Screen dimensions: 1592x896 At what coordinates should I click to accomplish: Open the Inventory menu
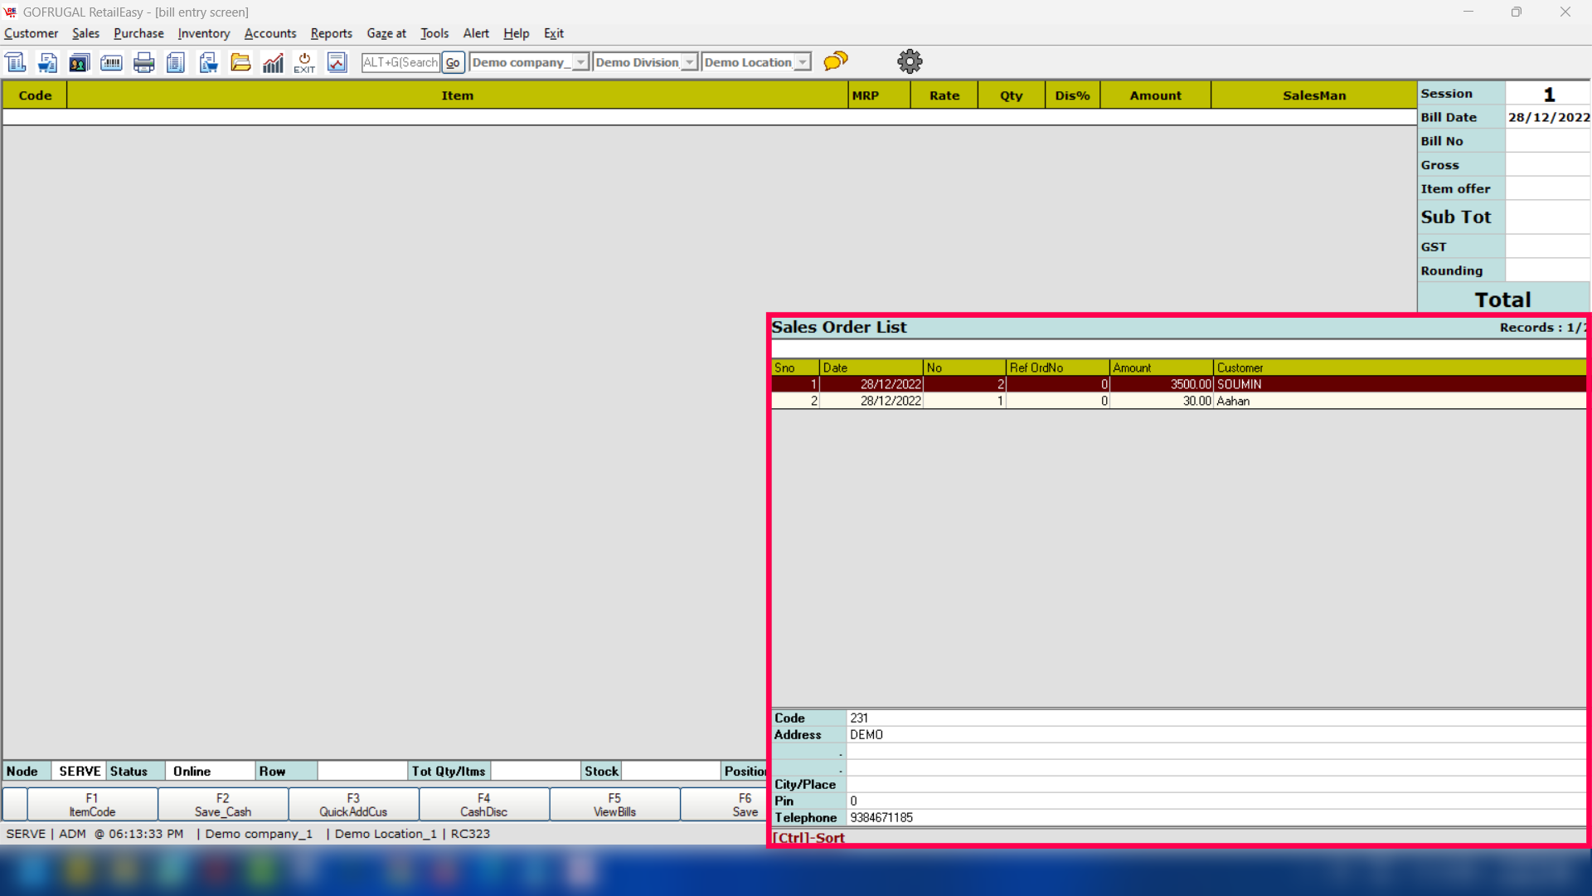pyautogui.click(x=203, y=33)
